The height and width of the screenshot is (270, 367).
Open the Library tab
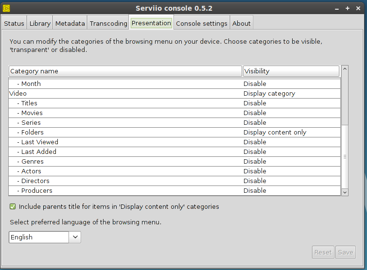40,23
